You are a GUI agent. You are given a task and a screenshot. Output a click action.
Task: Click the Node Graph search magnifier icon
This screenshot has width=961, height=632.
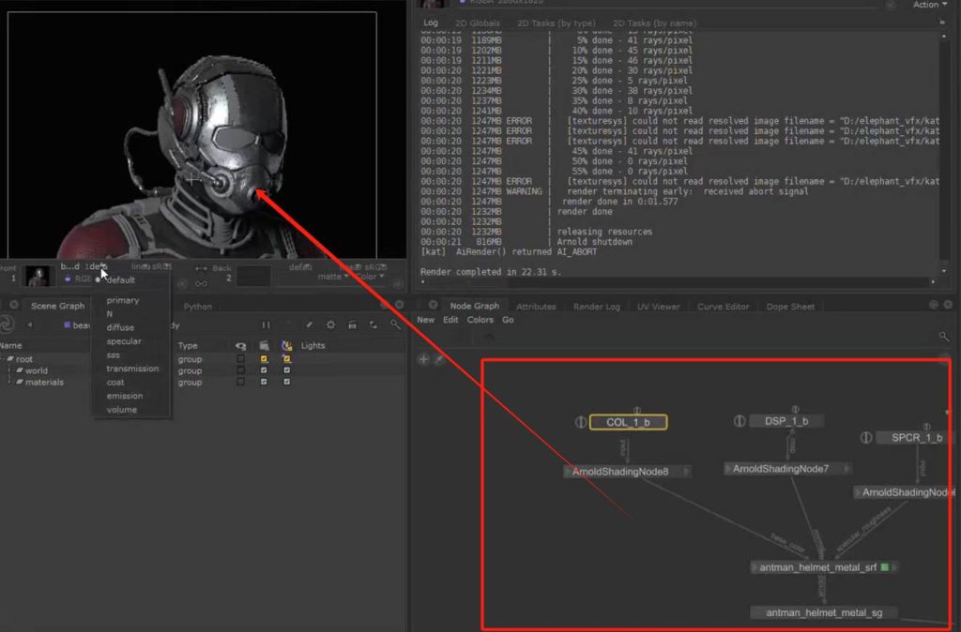pos(943,337)
